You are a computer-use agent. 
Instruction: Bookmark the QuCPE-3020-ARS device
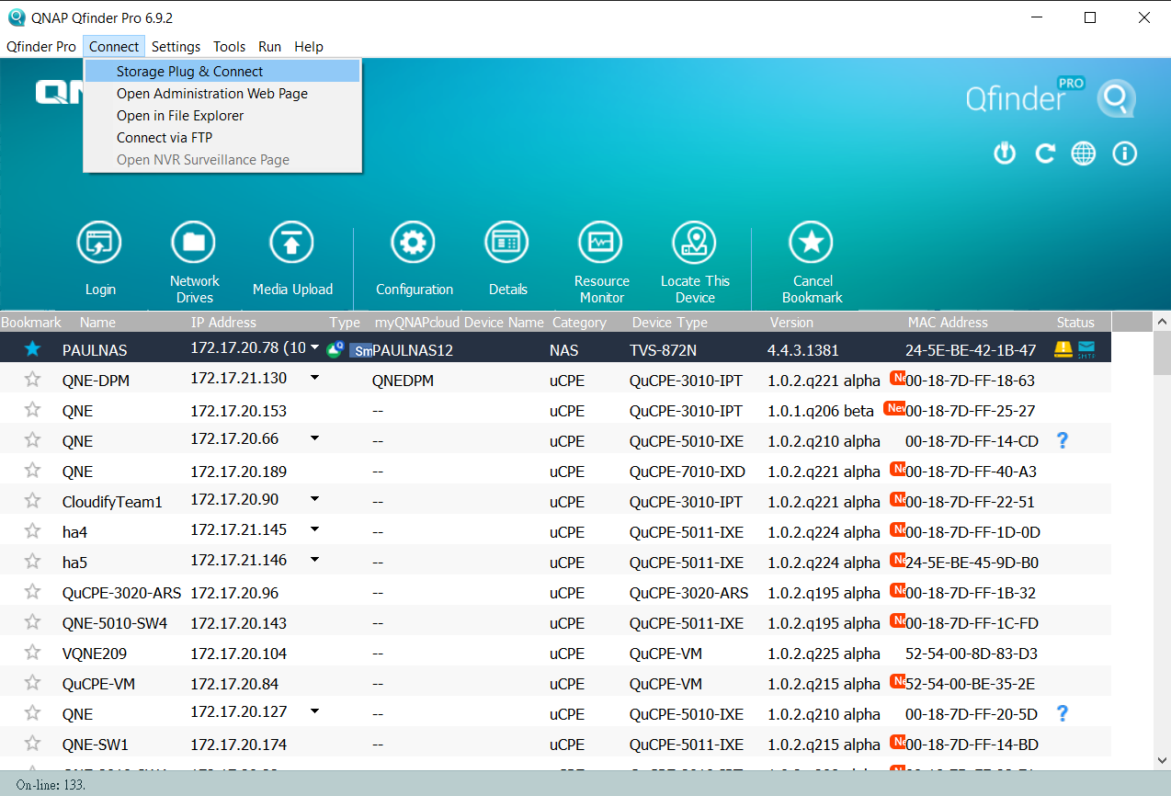click(x=32, y=592)
